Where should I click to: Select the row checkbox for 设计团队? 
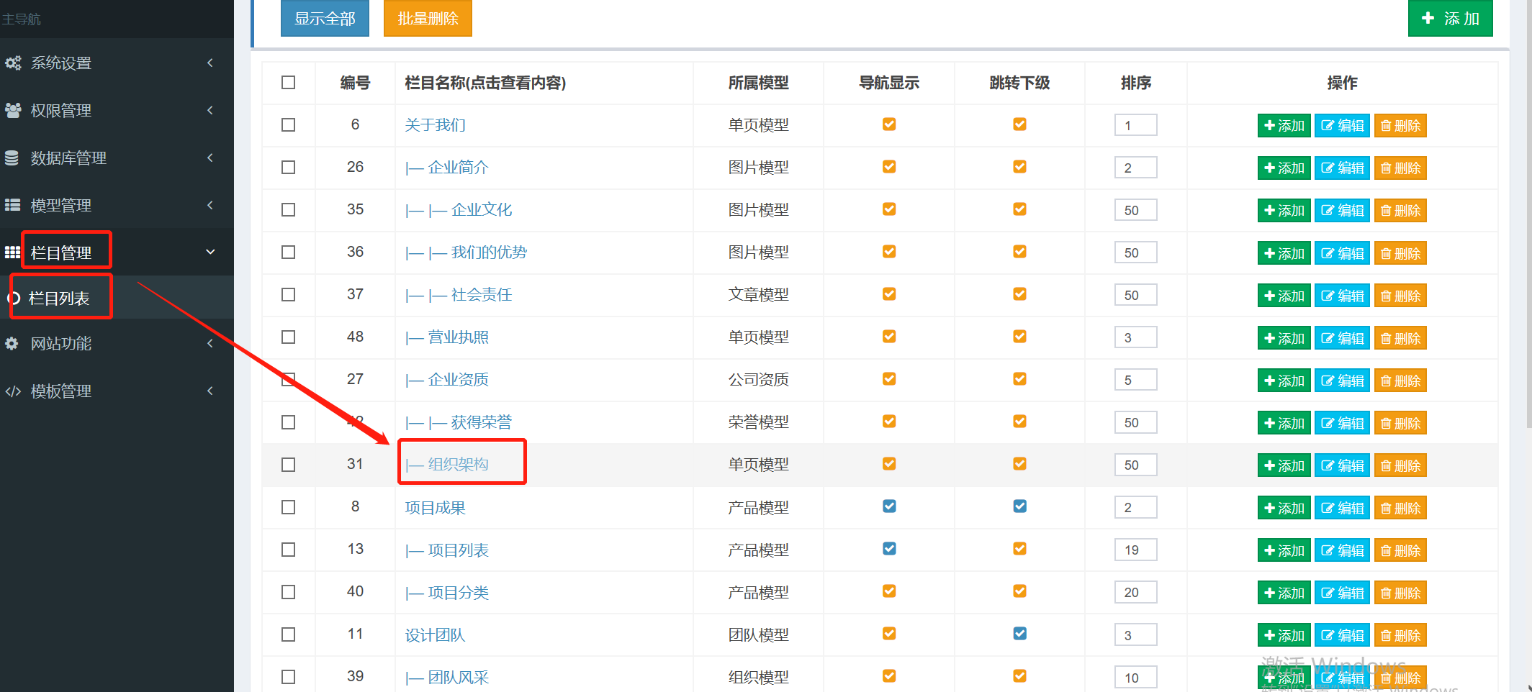coord(289,634)
